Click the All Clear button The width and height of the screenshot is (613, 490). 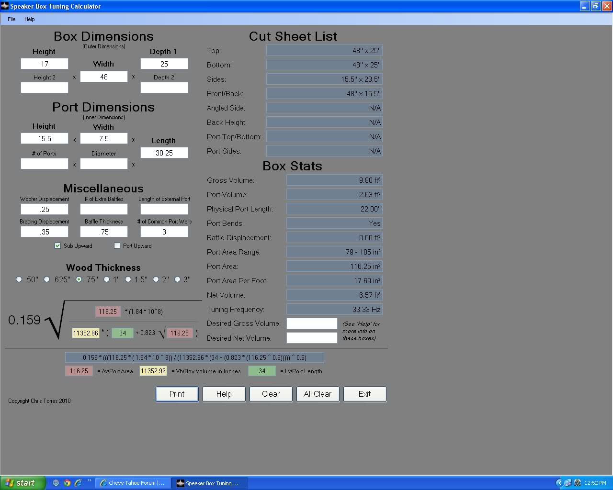click(318, 394)
